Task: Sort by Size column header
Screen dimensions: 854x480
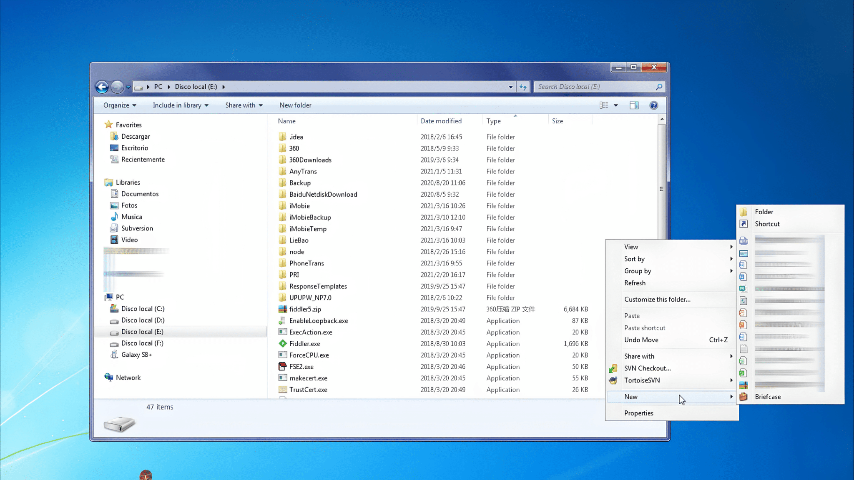Action: pos(558,121)
